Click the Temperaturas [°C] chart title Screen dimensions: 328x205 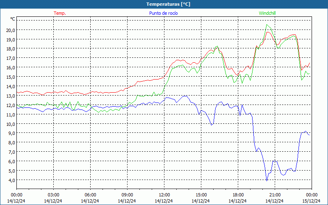pyautogui.click(x=168, y=4)
